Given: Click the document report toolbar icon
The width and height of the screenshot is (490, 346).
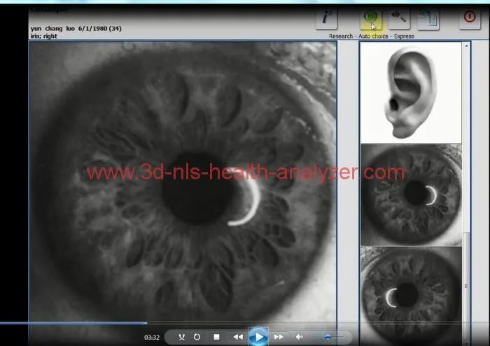Looking at the screenshot, I should [428, 18].
